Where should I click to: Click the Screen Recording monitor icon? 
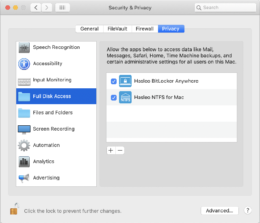(x=24, y=130)
